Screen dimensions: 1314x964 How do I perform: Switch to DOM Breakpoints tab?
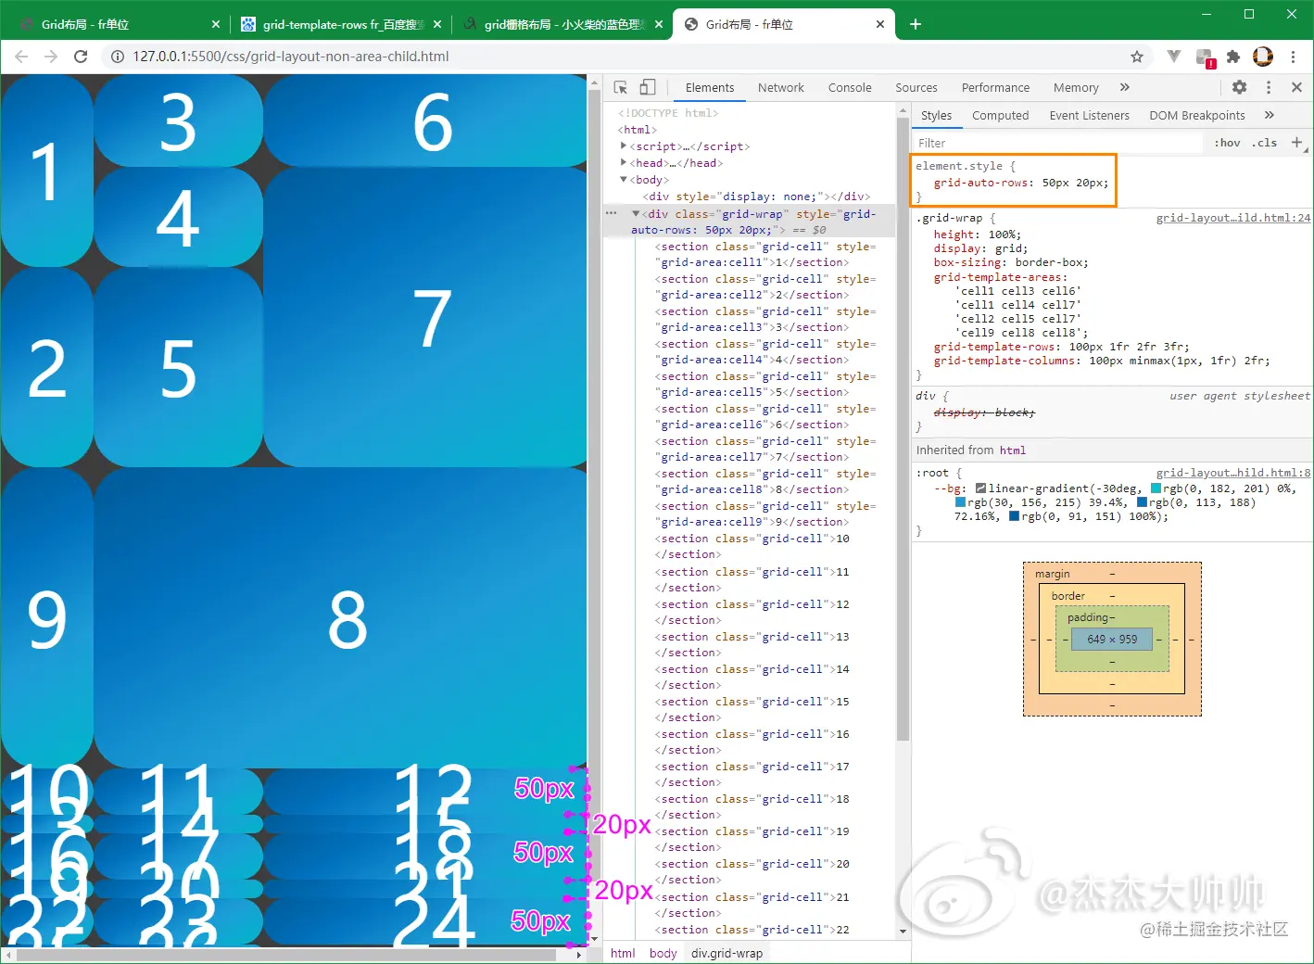tap(1197, 115)
